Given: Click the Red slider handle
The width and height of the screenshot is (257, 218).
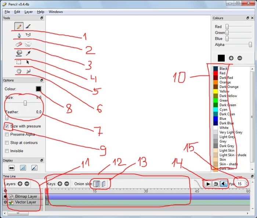Looking at the screenshot, I should coord(227,26).
